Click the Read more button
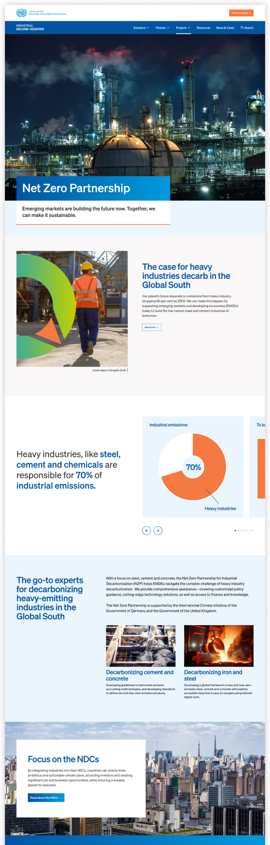Image resolution: width=270 pixels, height=845 pixels. 152,327
